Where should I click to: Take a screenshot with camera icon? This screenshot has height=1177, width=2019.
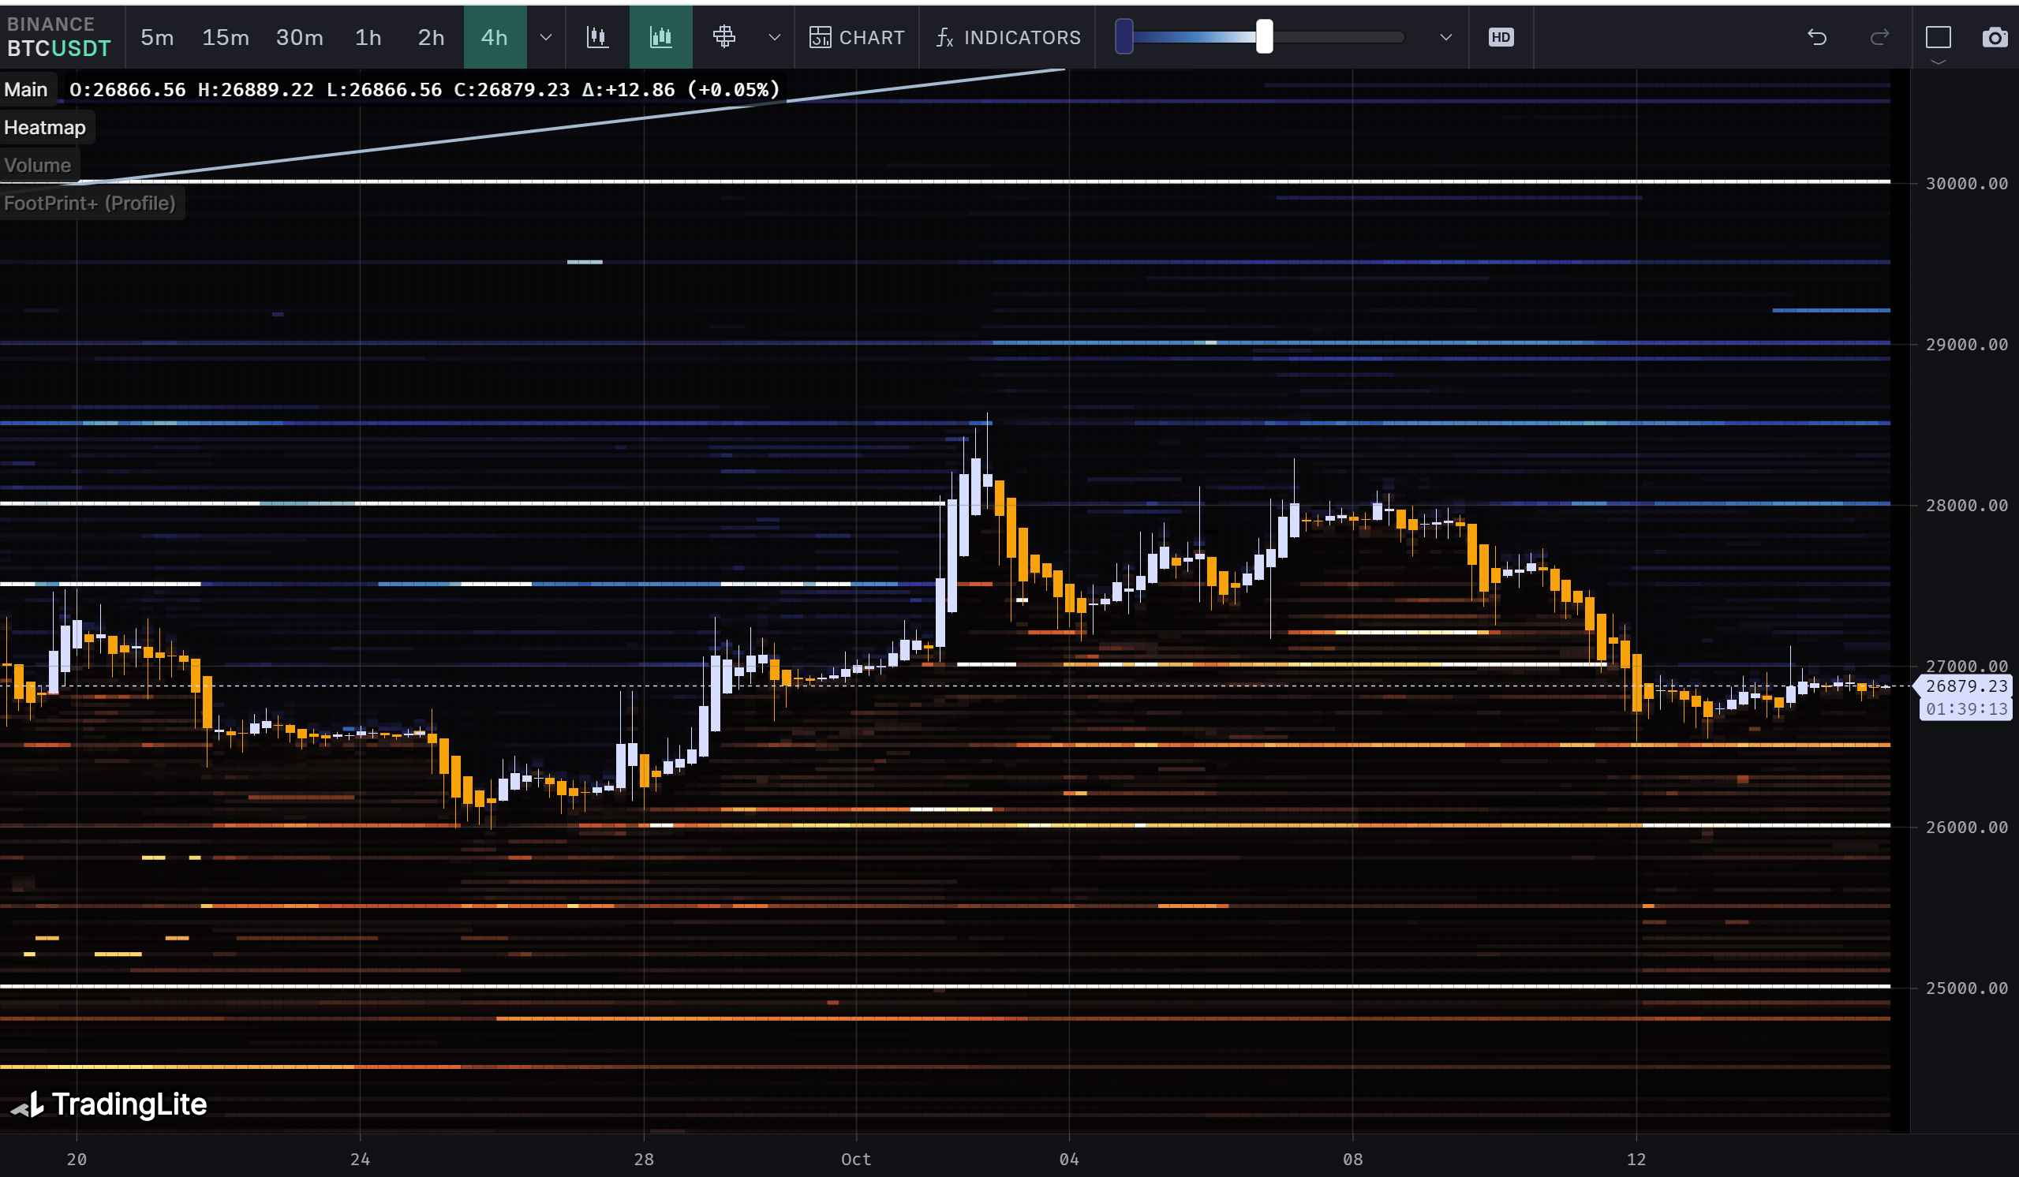click(1995, 37)
